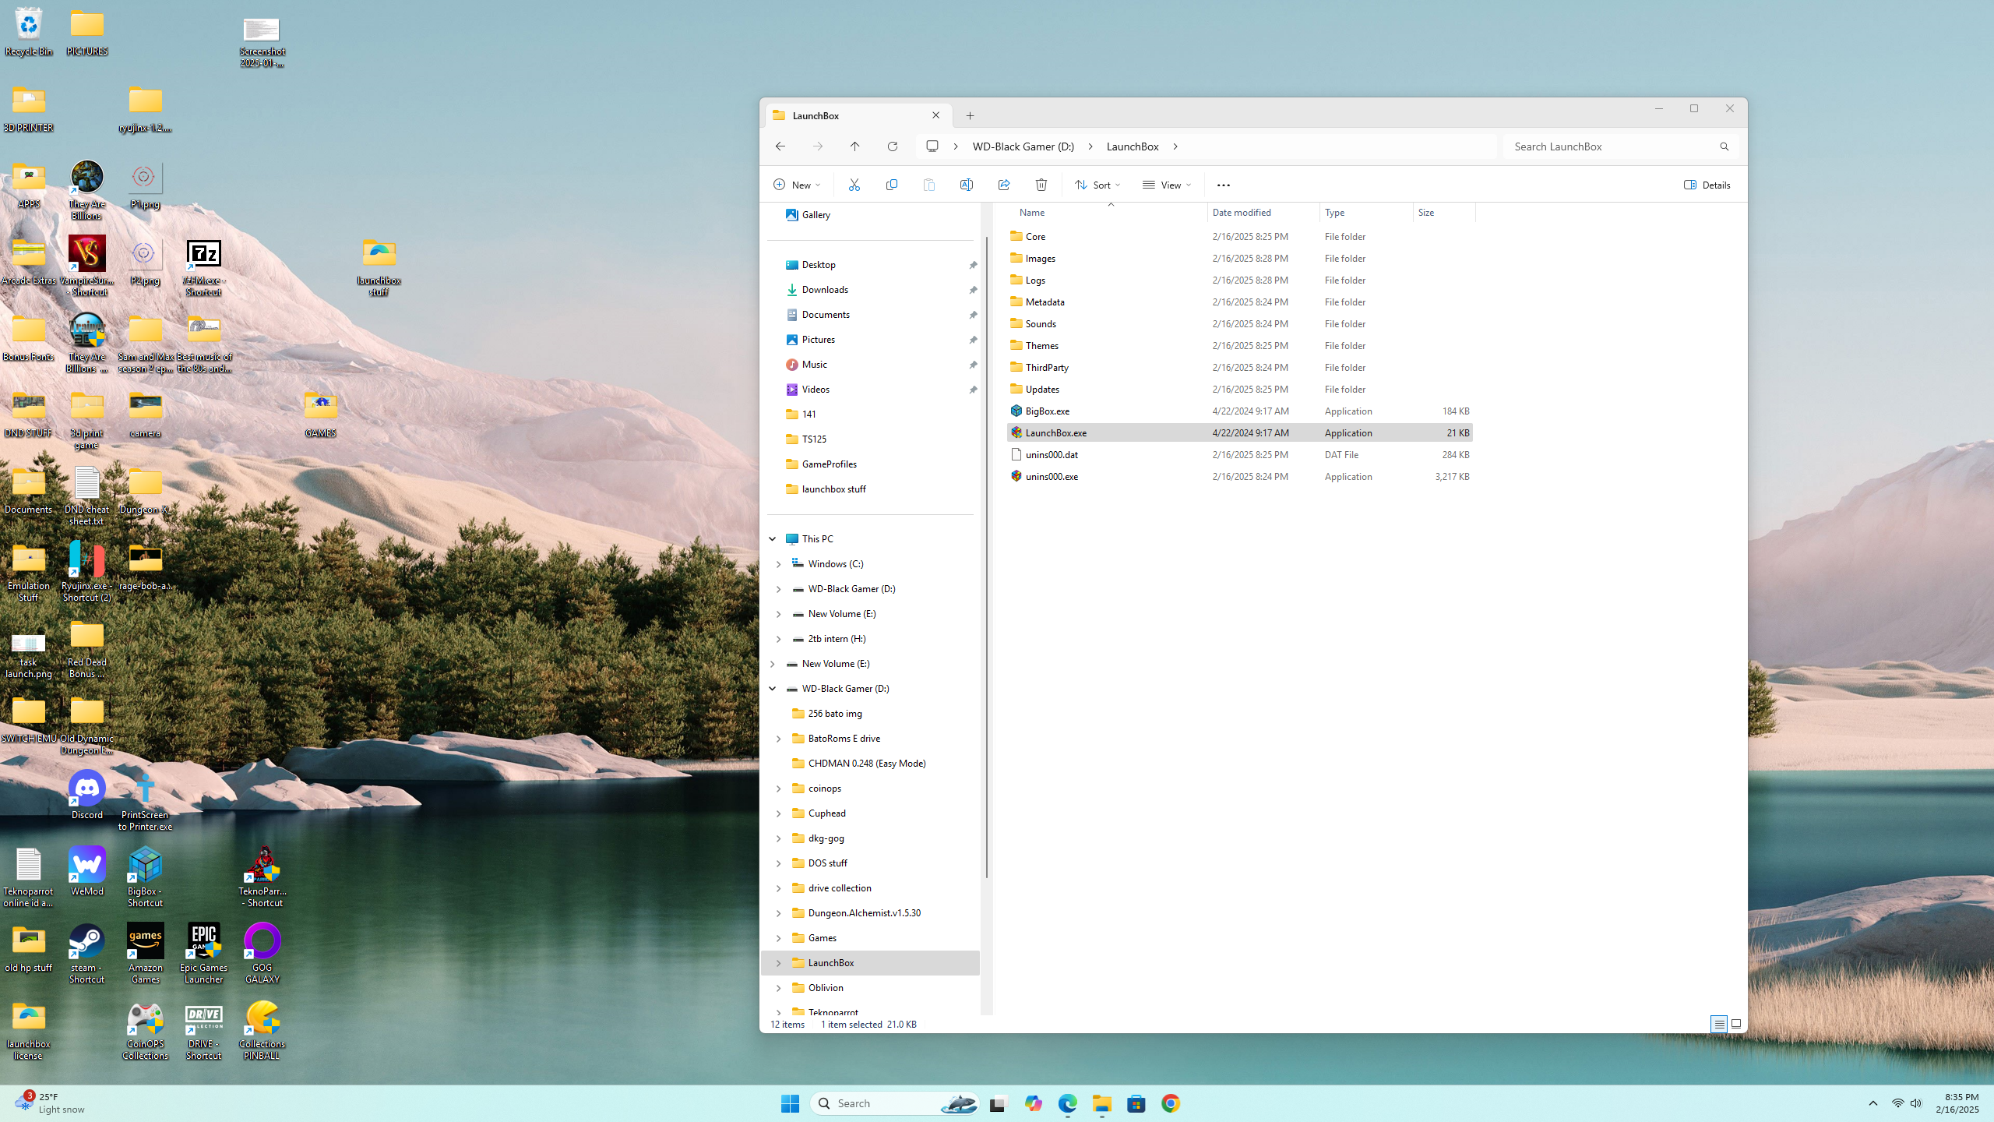
Task: Click the Delete trash icon in toolbar
Action: [x=1041, y=185]
